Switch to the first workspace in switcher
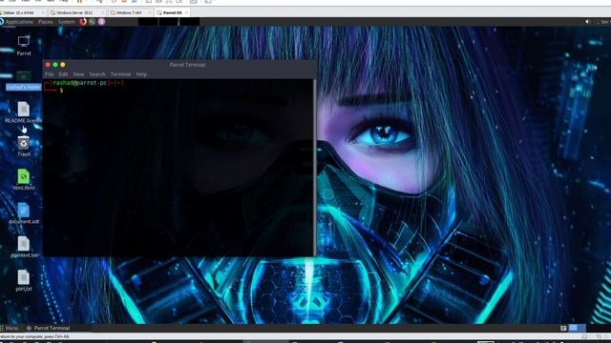This screenshot has height=343, width=611. pyautogui.click(x=573, y=328)
